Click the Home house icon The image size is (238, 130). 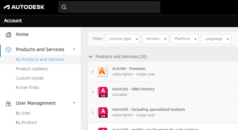point(8,34)
